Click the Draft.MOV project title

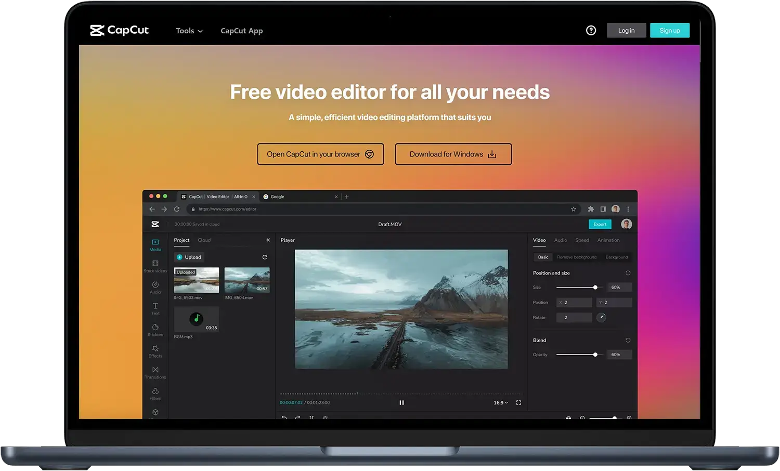390,224
